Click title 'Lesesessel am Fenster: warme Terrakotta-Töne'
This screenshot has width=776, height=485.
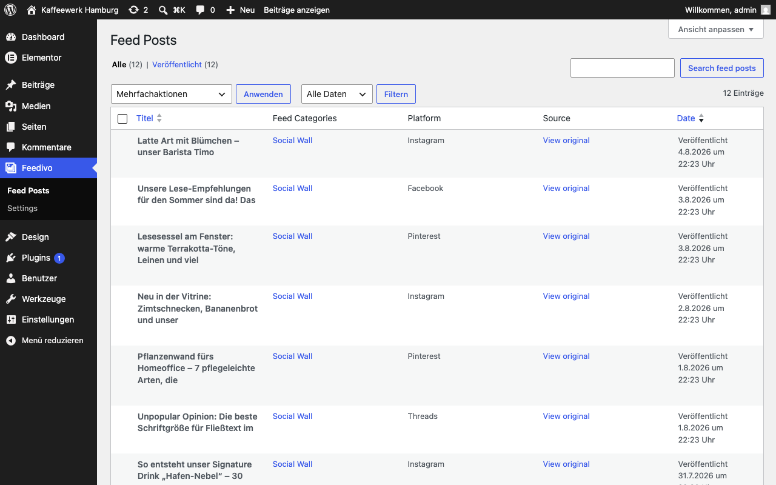tap(187, 248)
